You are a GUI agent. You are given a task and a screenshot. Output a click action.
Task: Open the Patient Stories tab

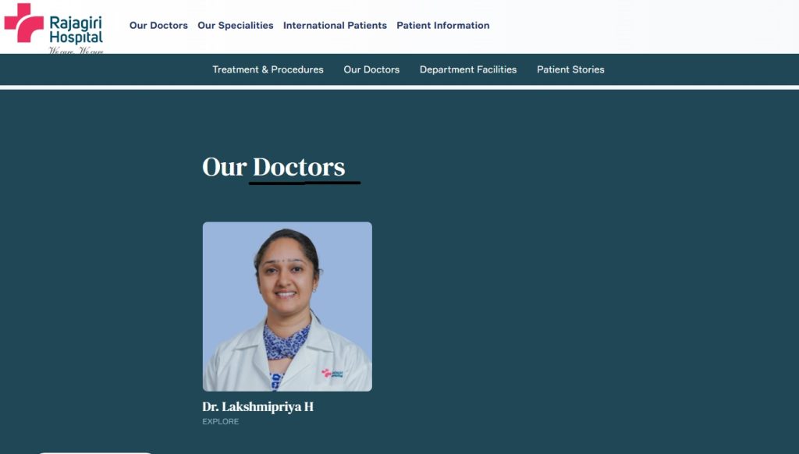570,69
